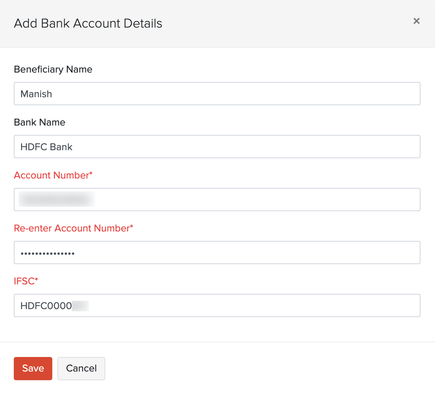The height and width of the screenshot is (394, 435).
Task: Select the Bank Name input field
Action: coord(217,147)
